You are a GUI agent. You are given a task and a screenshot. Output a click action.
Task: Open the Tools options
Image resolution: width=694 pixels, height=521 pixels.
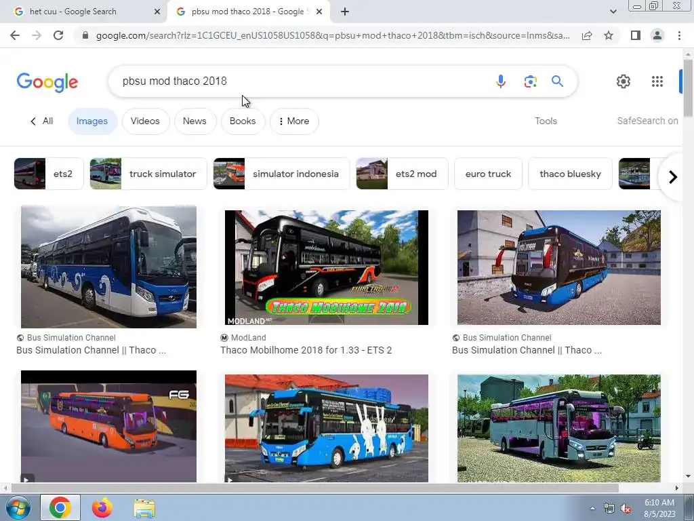coord(546,121)
